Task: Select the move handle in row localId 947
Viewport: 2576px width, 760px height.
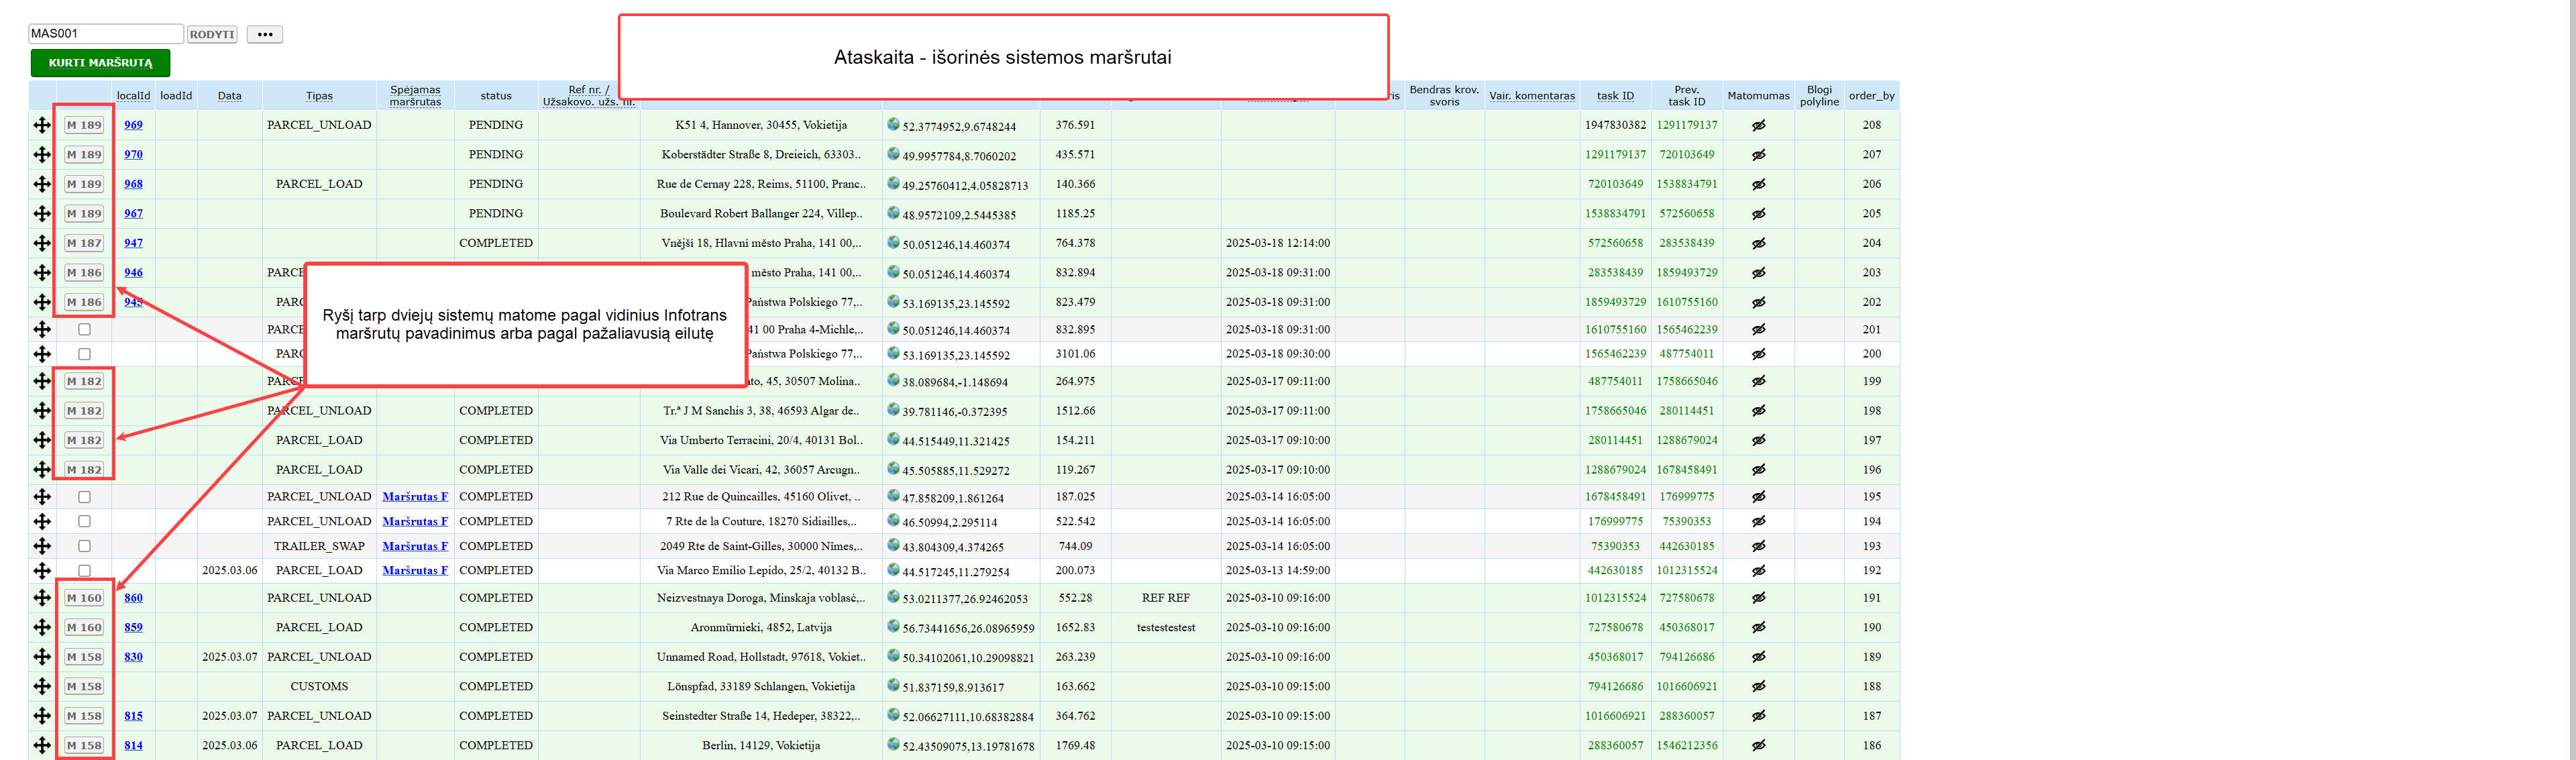Action: point(42,243)
